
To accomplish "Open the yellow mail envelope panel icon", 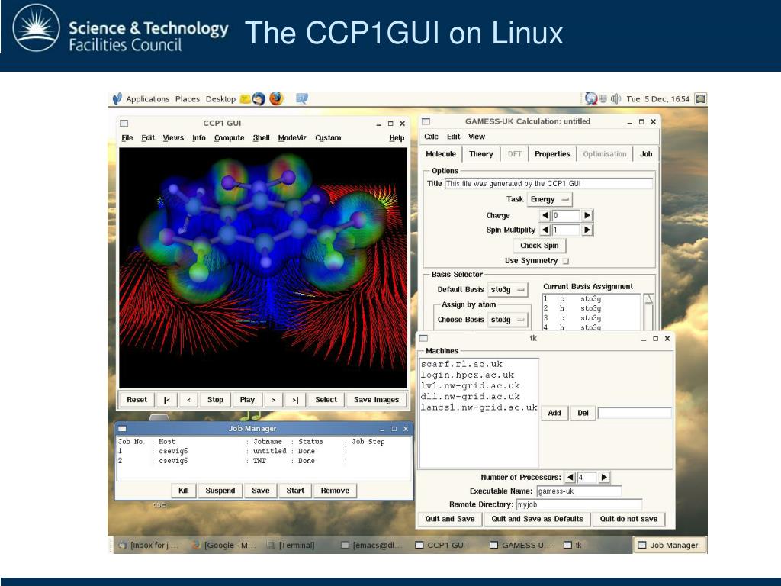I will point(245,98).
